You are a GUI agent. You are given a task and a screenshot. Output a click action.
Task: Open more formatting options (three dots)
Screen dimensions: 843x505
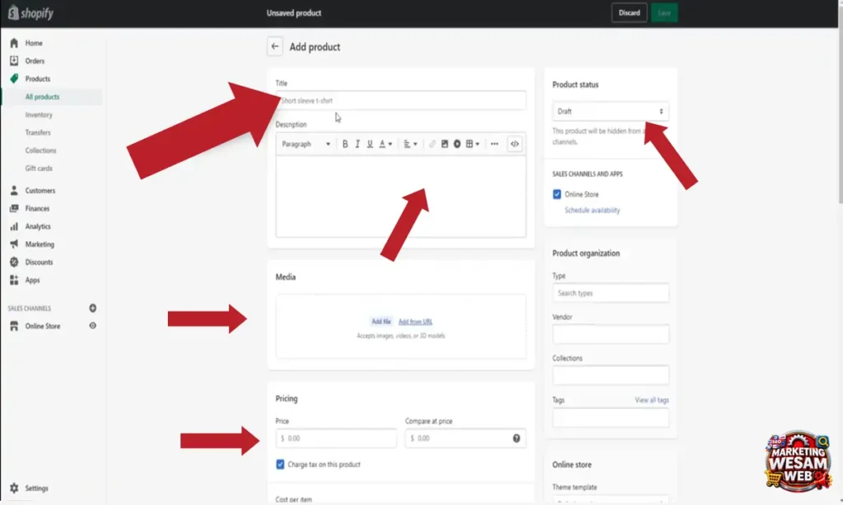pyautogui.click(x=495, y=144)
